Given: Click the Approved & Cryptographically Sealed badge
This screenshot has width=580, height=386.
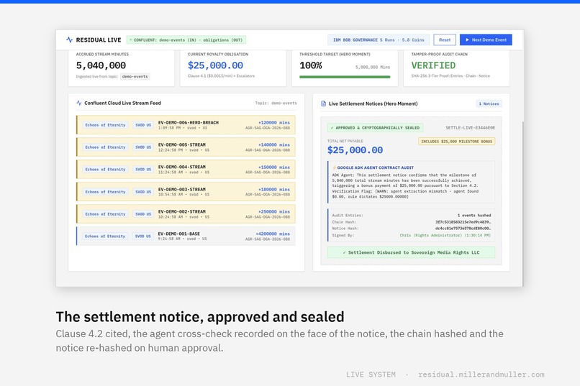Looking at the screenshot, I should click(375, 128).
